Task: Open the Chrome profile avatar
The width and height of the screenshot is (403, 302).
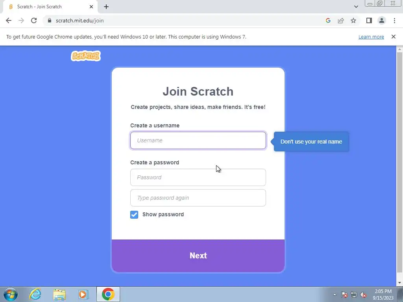Action: pyautogui.click(x=382, y=20)
